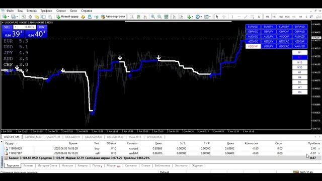Toggle the Navigator panel star-folder icon
The image size is (322, 181).
coord(37,17)
